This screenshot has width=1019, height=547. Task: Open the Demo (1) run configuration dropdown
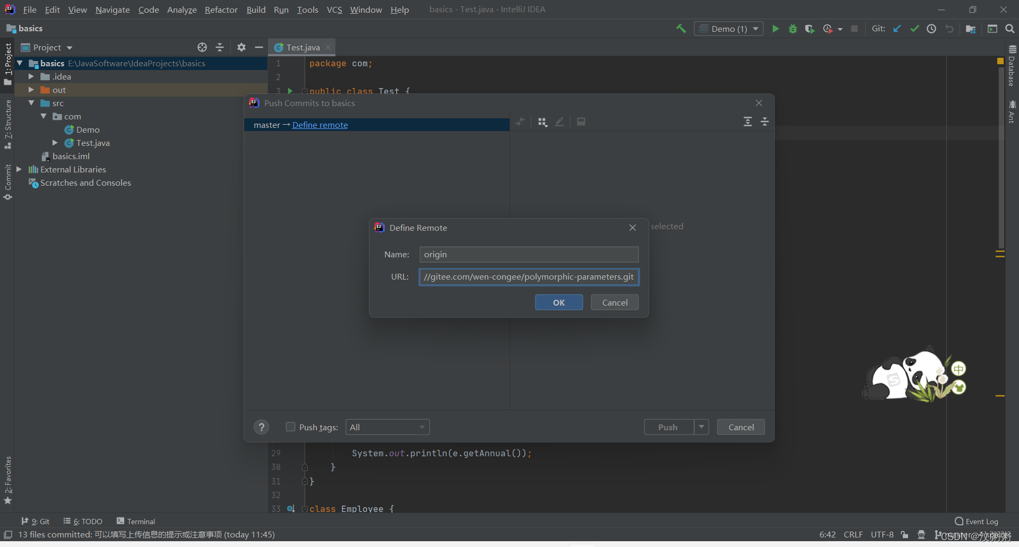pos(729,29)
